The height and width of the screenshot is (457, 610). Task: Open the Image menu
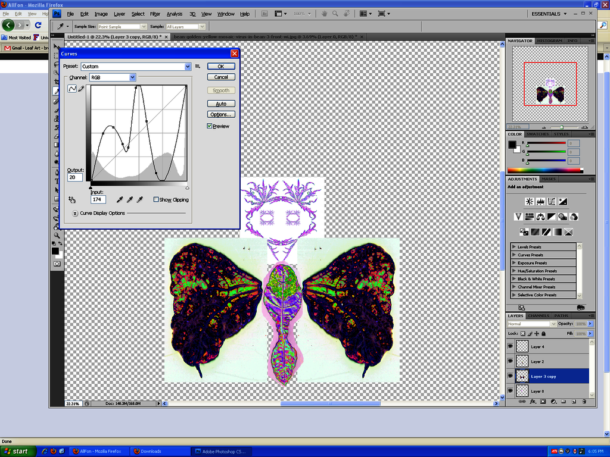pos(101,14)
